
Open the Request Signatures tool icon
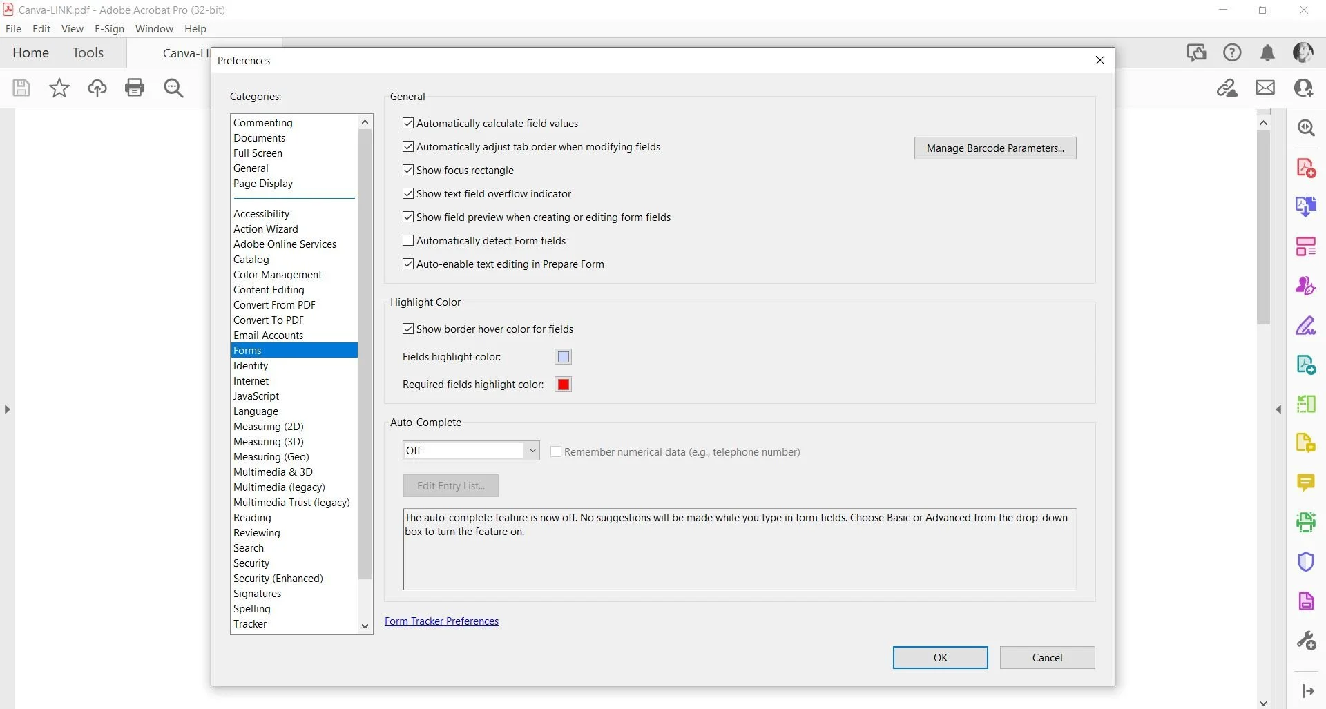[x=1306, y=286]
